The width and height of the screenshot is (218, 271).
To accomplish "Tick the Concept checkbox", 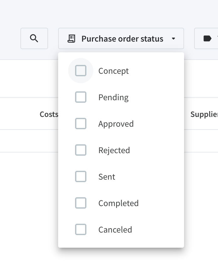I will (81, 71).
